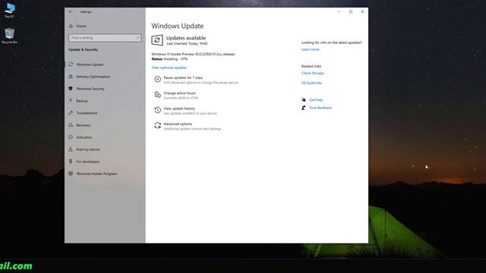Click the Pause updates pause icon
The width and height of the screenshot is (486, 273).
(157, 80)
